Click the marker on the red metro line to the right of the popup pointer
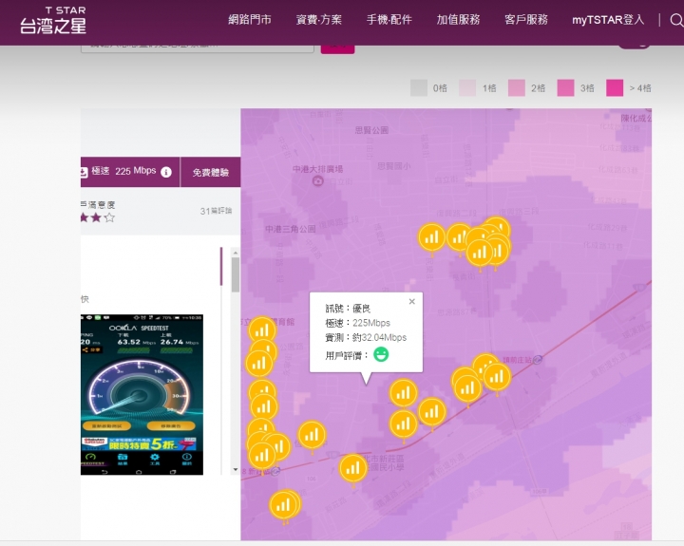 (432, 412)
